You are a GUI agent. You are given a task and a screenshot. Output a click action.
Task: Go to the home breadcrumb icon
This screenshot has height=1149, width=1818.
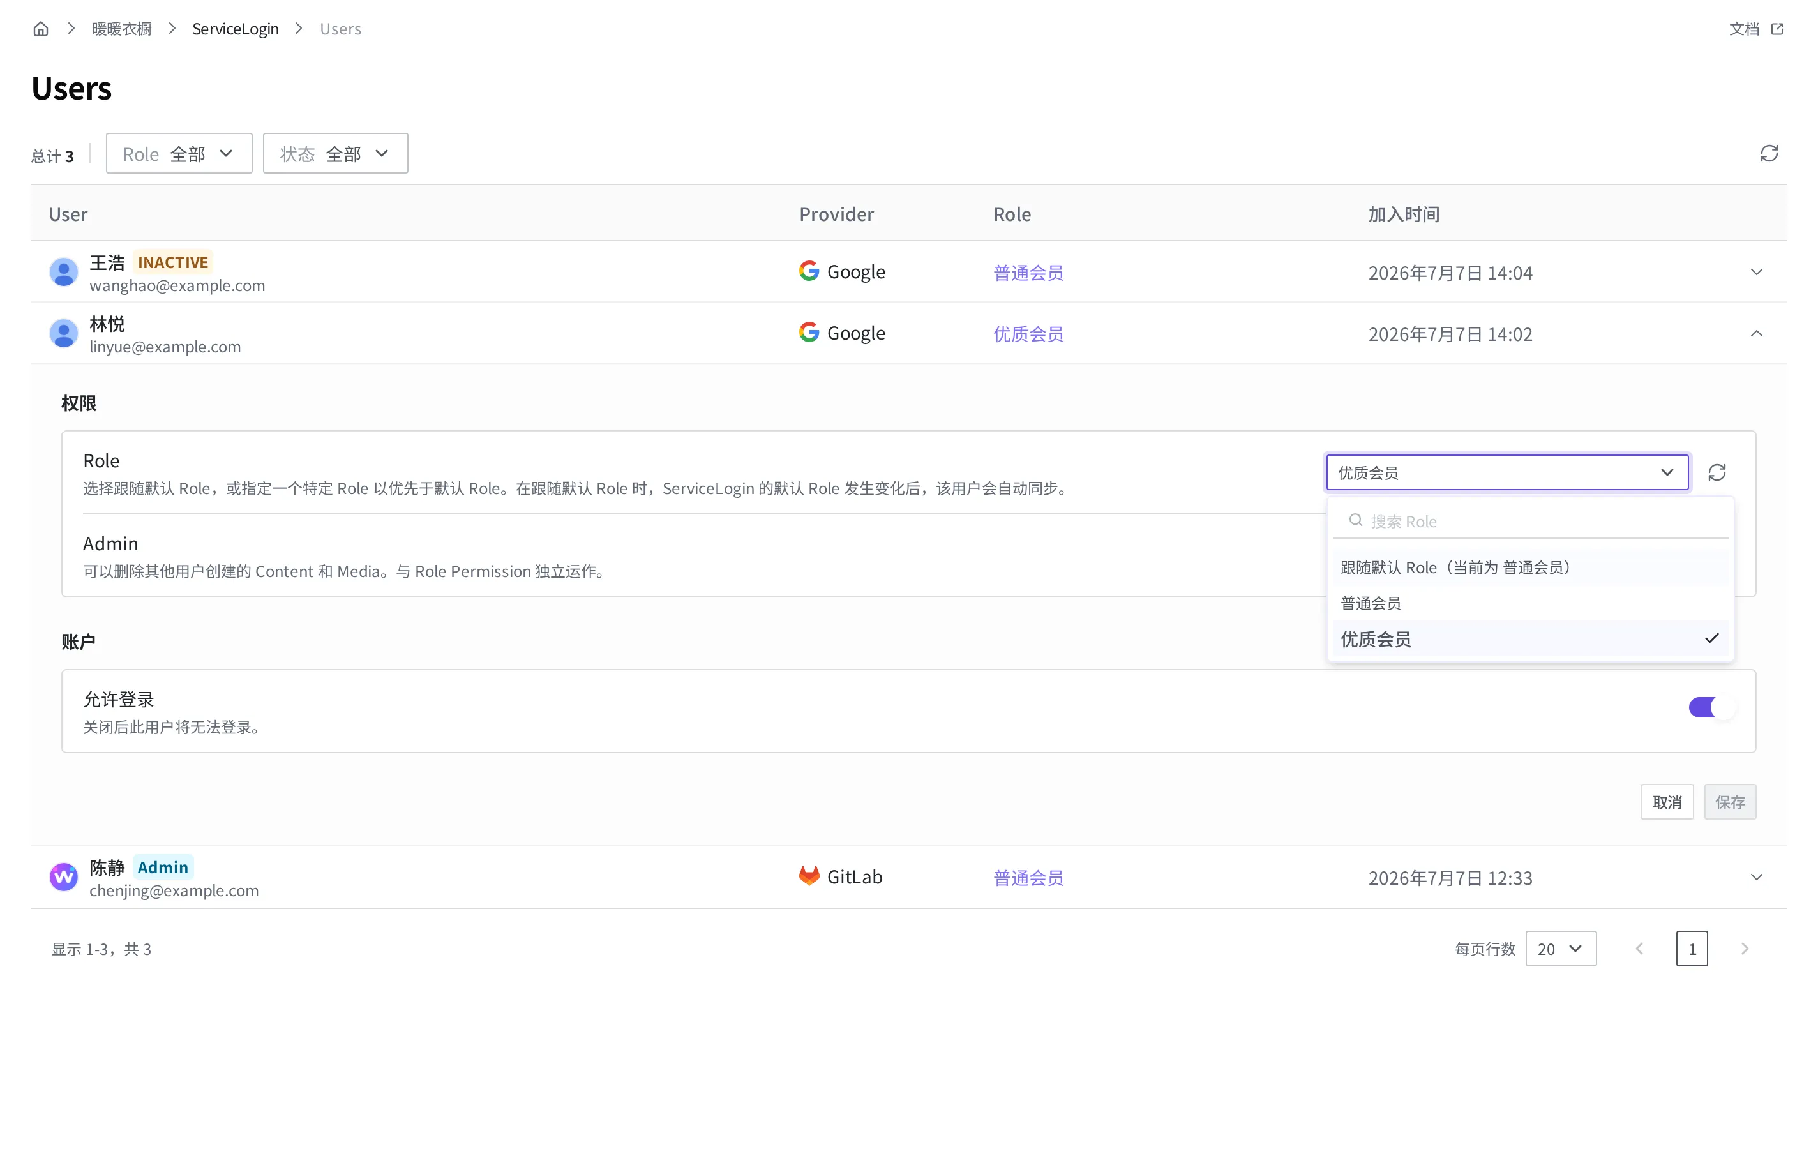click(x=41, y=29)
